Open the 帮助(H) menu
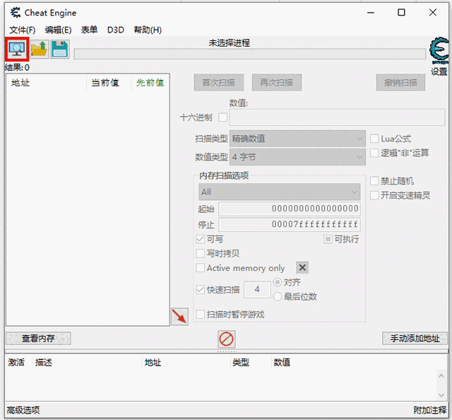The height and width of the screenshot is (420, 452). pyautogui.click(x=148, y=30)
